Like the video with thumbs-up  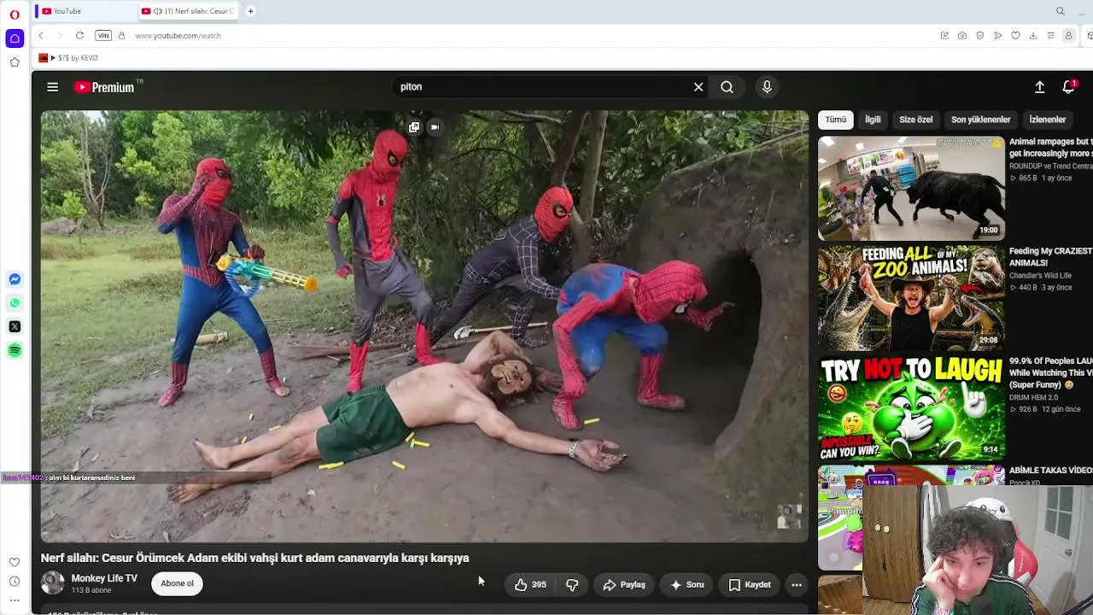tap(530, 585)
